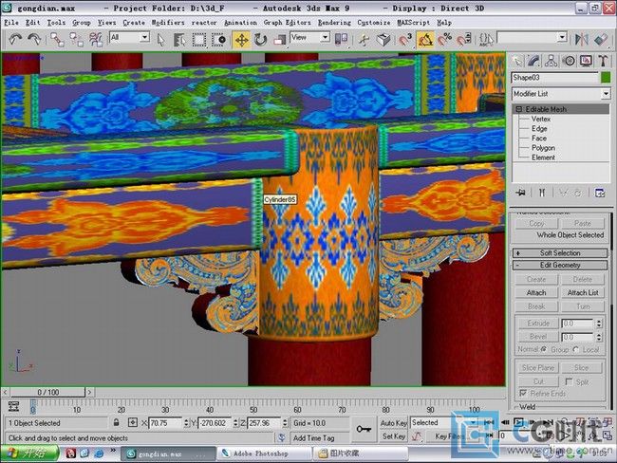
Task: Click Configure Modifier Sets icon
Action: 599,193
